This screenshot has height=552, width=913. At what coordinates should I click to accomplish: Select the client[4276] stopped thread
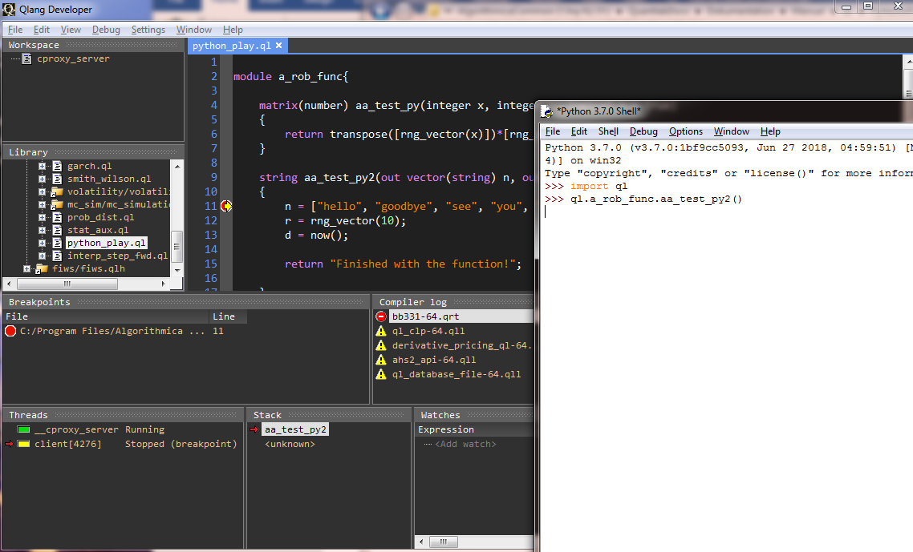pos(136,445)
